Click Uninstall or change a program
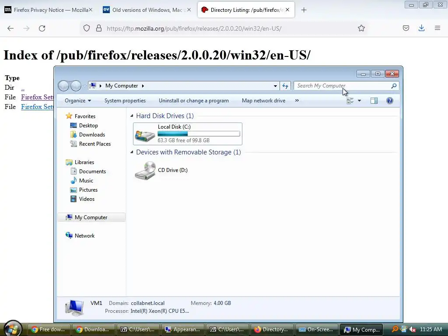Viewport: 448px width, 336px height. tap(194, 101)
